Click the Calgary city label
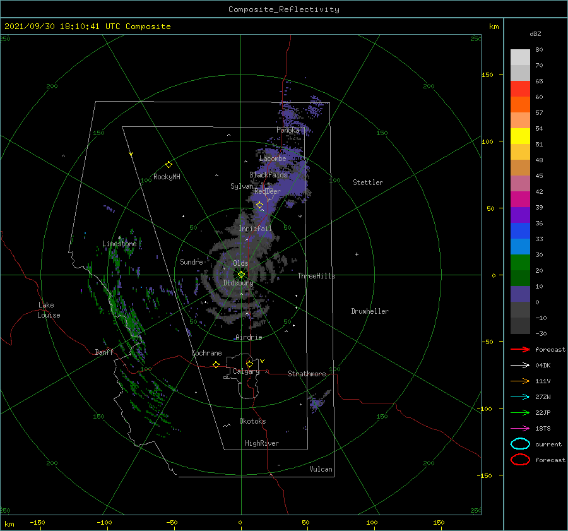This screenshot has width=568, height=531. (x=246, y=371)
